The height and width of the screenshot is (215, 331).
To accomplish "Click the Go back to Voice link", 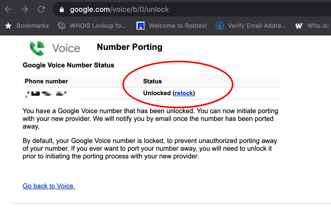I will [x=49, y=186].
